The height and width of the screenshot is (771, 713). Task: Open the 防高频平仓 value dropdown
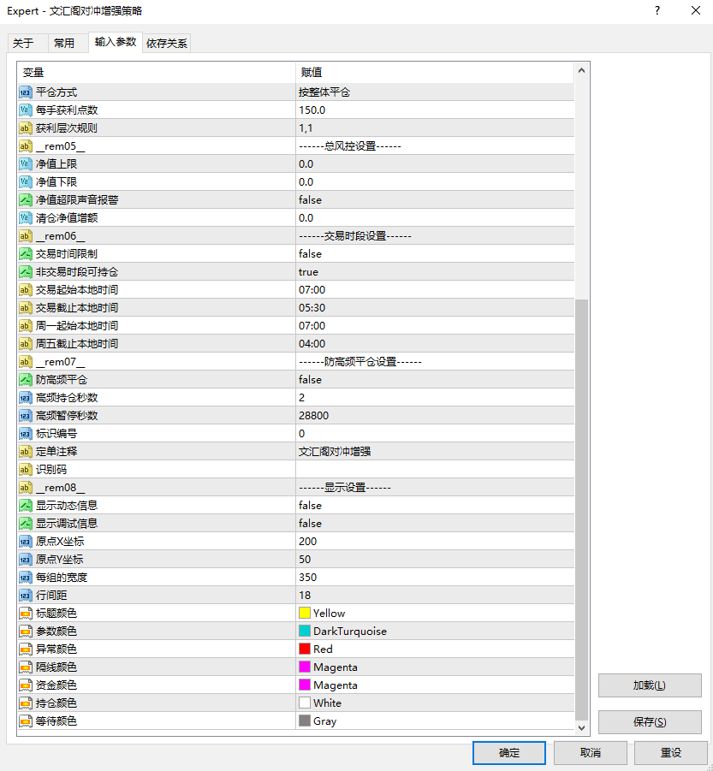click(428, 379)
